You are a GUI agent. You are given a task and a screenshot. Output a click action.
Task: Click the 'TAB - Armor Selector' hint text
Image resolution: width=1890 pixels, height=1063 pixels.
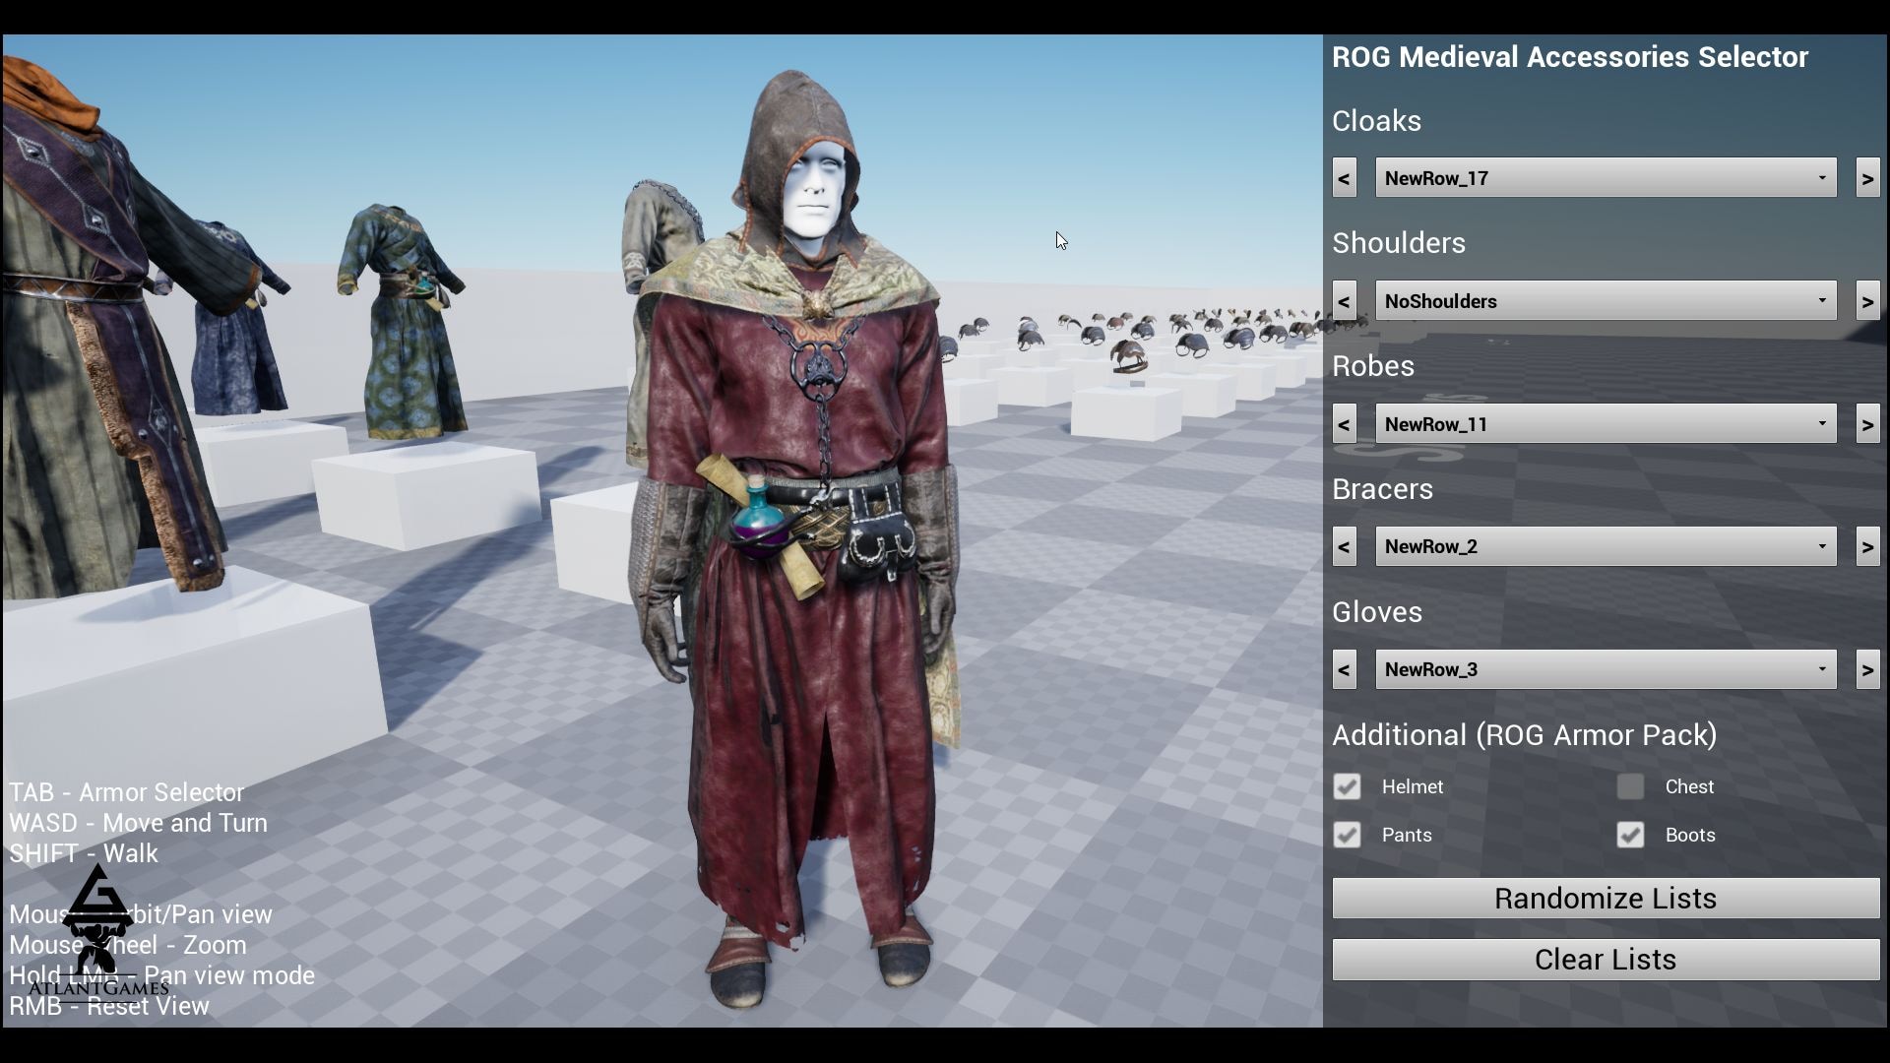click(x=126, y=792)
